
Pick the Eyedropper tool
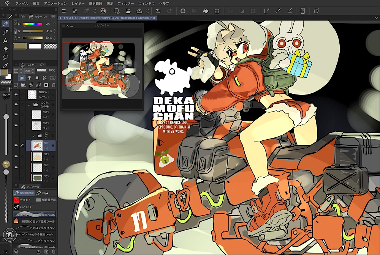(x=5, y=65)
